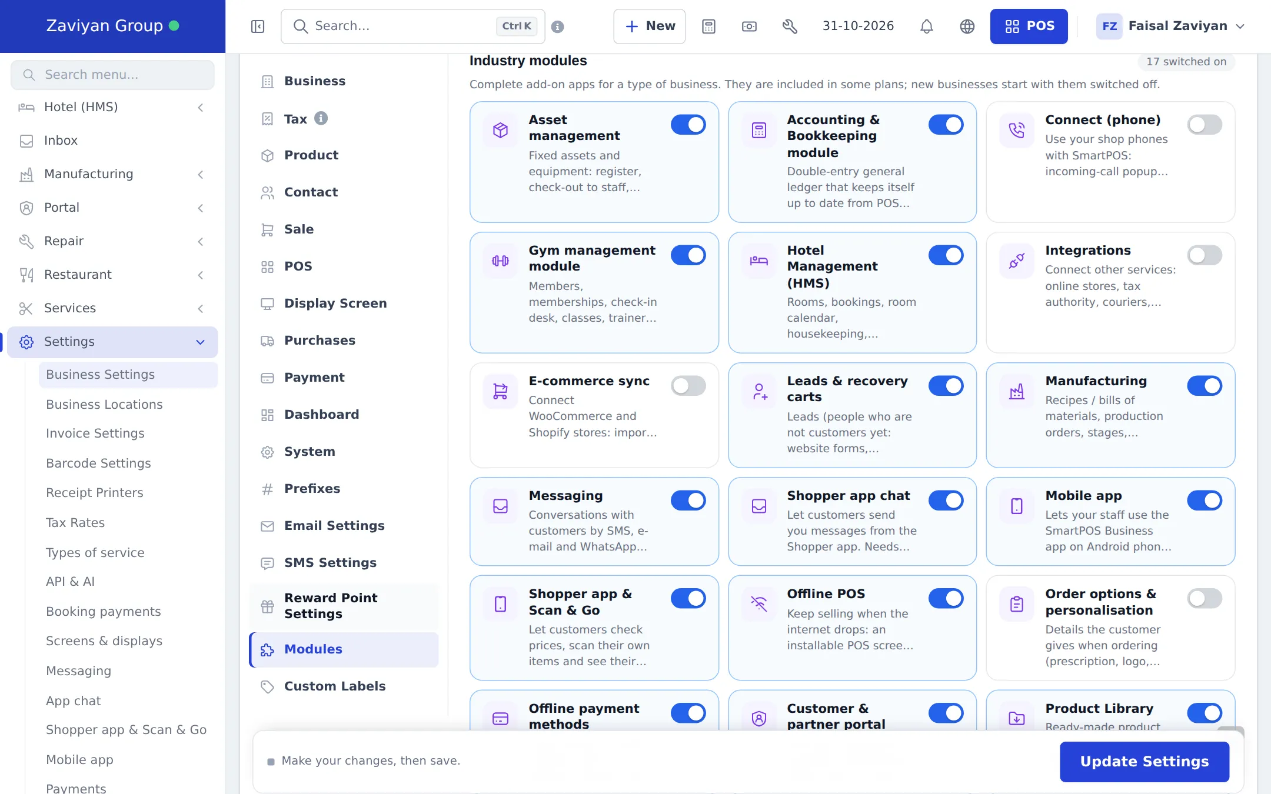Turn off Hotel Management (HMS) toggle
Viewport: 1271px width, 794px height.
pyautogui.click(x=946, y=255)
